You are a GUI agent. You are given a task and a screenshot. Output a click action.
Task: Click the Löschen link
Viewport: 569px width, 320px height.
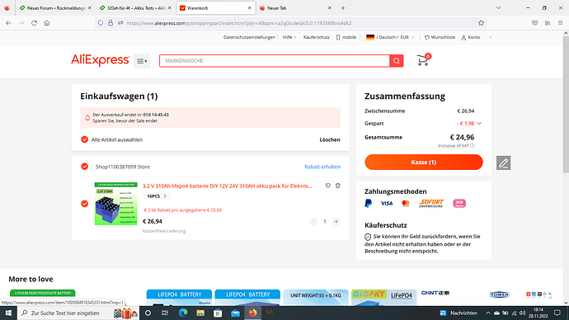[x=330, y=139]
